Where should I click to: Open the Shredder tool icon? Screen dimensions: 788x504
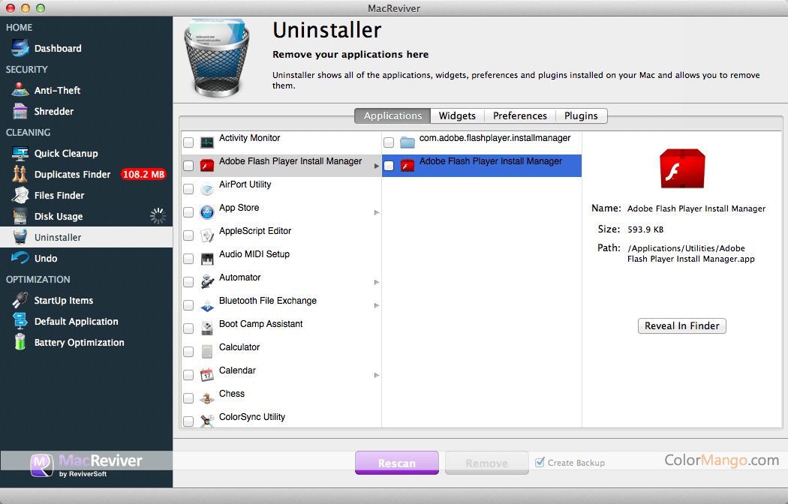(x=20, y=112)
